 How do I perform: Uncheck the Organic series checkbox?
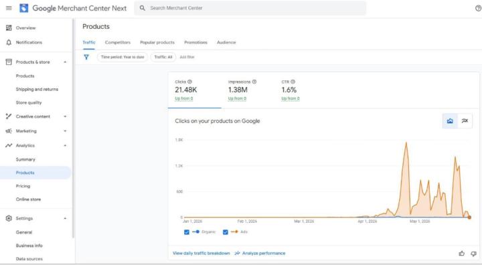(x=187, y=232)
